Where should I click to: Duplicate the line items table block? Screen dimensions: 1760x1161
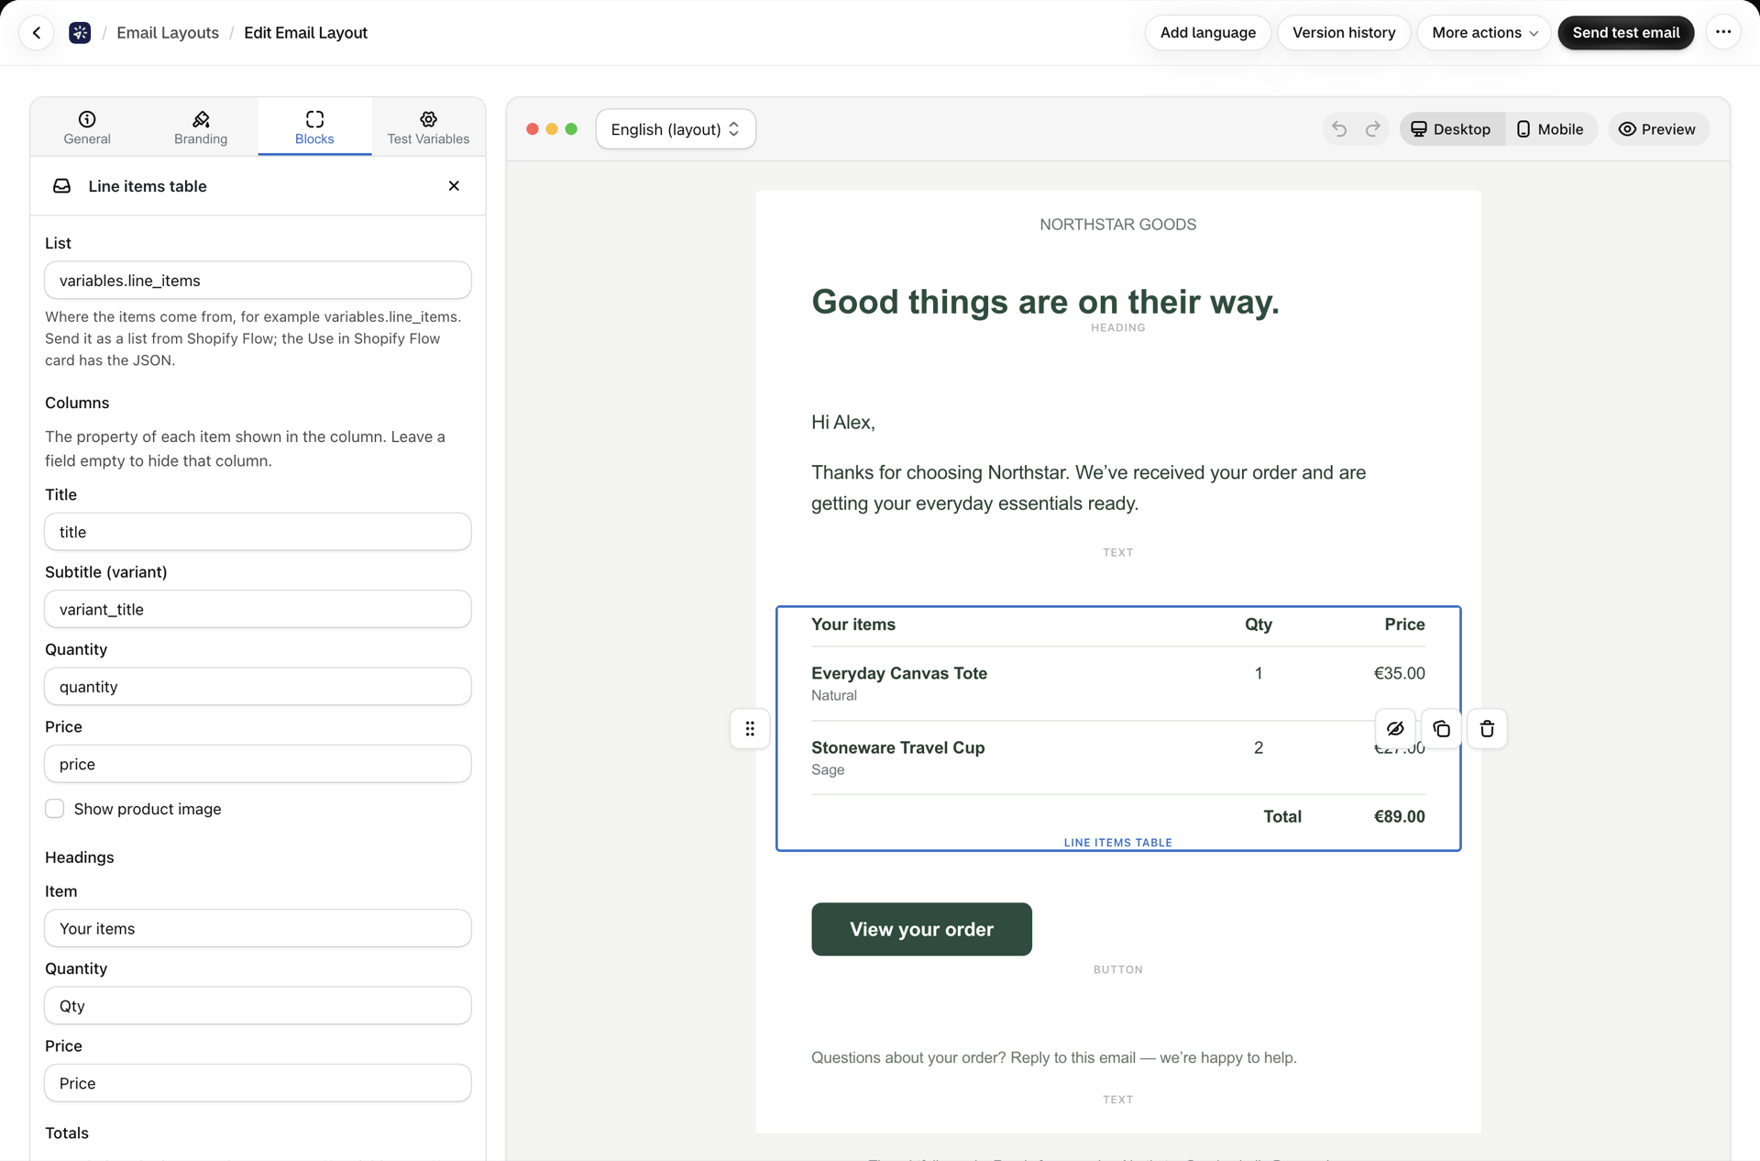[x=1441, y=729]
